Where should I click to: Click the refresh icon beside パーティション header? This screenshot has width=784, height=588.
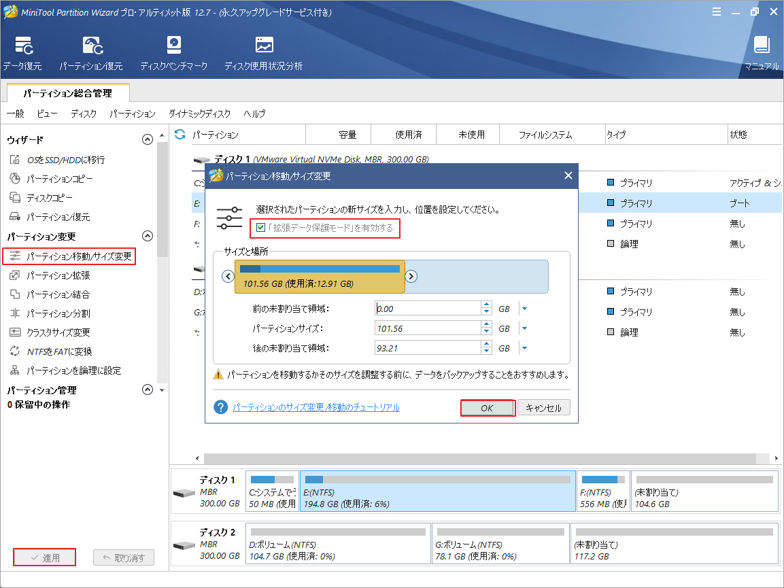pyautogui.click(x=180, y=135)
